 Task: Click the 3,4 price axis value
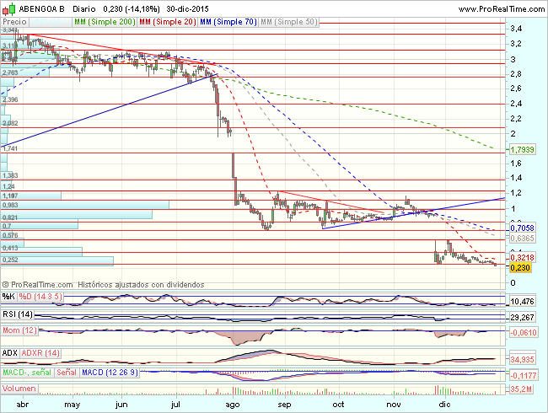[x=516, y=29]
